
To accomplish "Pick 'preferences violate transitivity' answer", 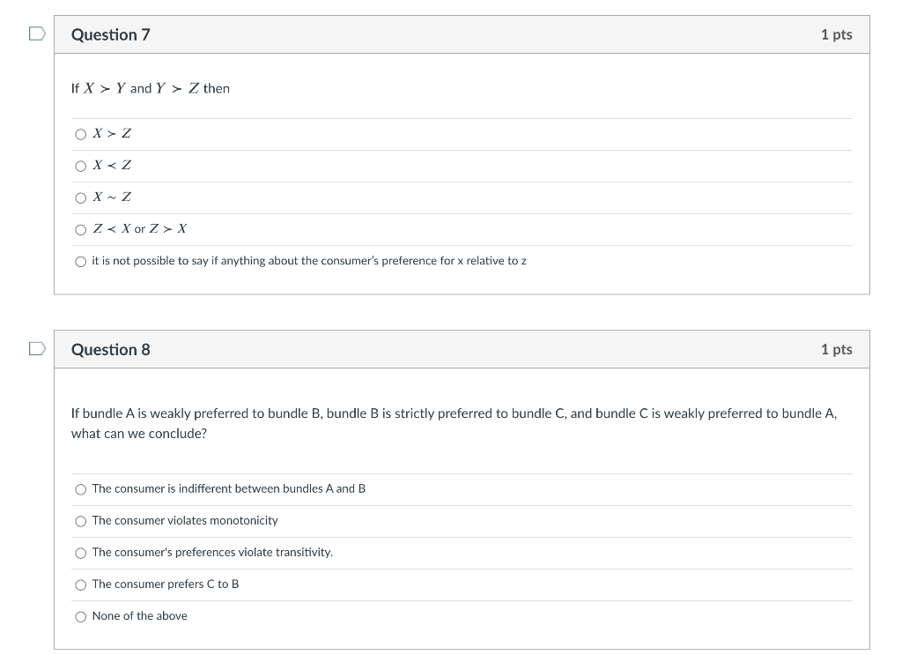I will click(80, 553).
